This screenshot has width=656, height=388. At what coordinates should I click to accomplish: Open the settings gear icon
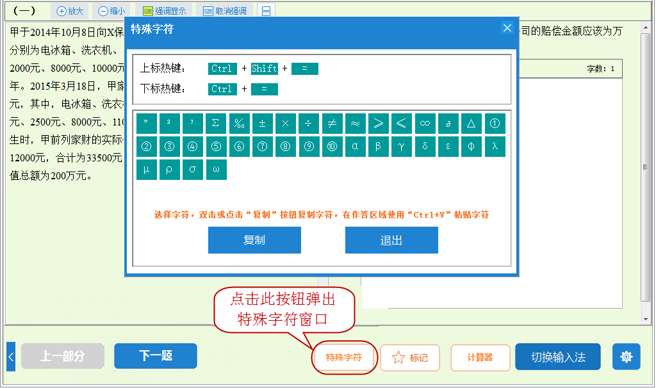[627, 357]
